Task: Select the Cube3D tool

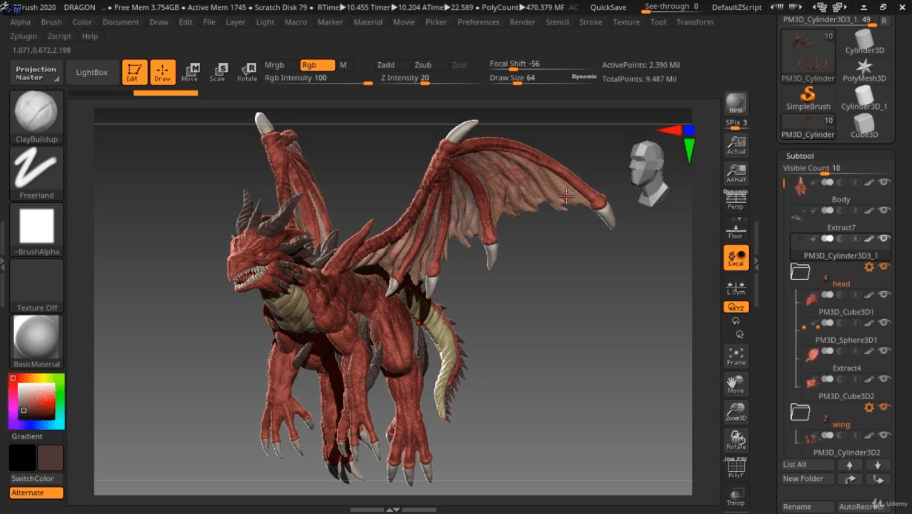Action: [864, 126]
